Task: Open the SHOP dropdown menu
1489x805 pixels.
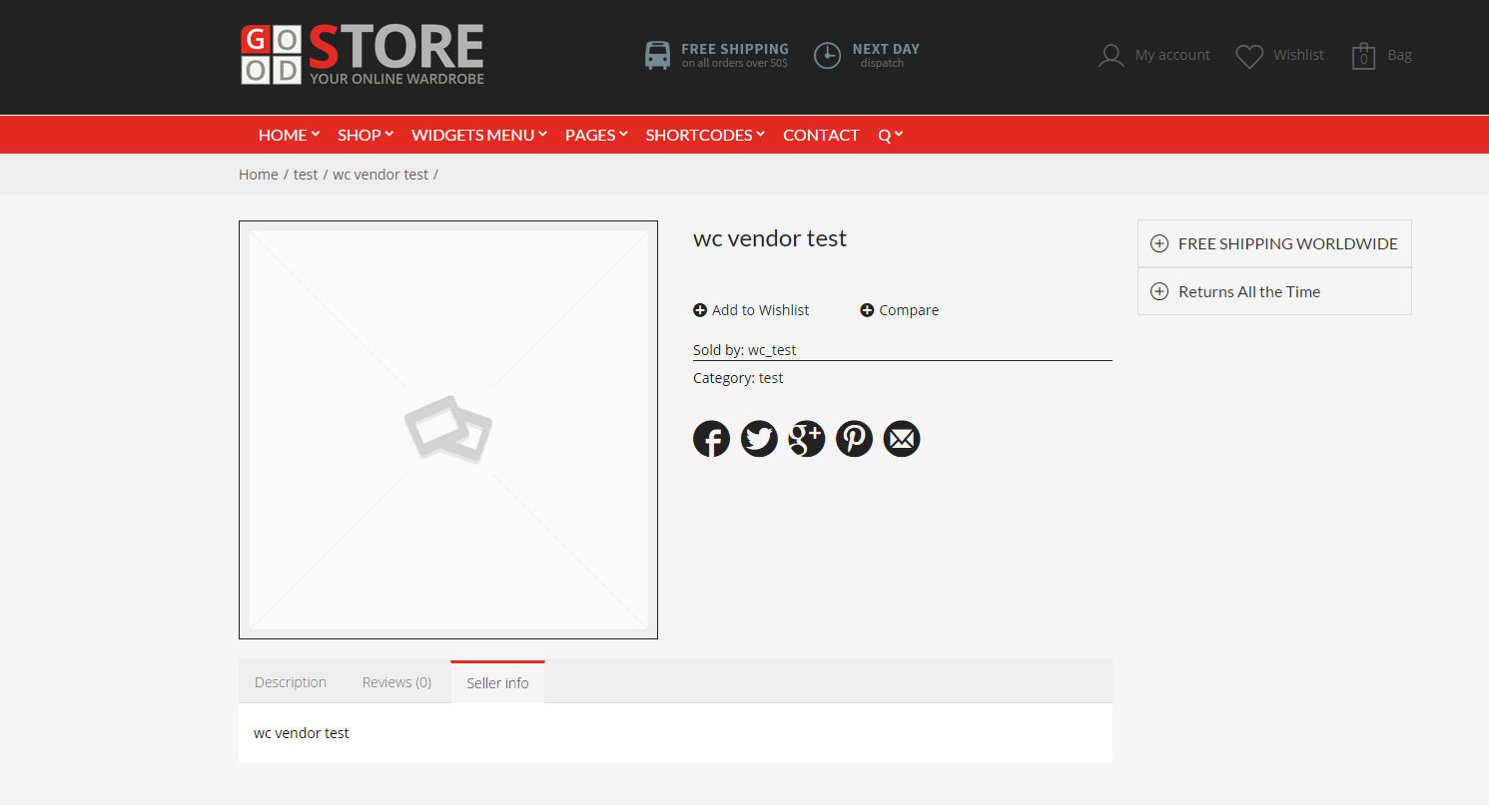Action: [365, 135]
